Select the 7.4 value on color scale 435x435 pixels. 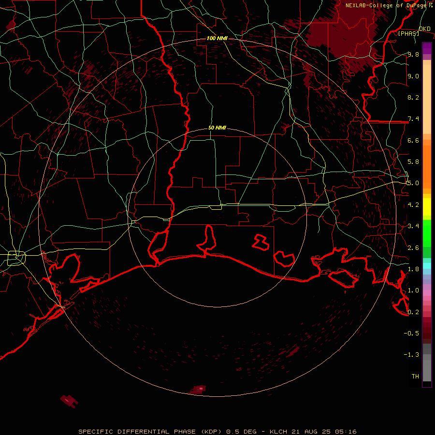pyautogui.click(x=413, y=119)
